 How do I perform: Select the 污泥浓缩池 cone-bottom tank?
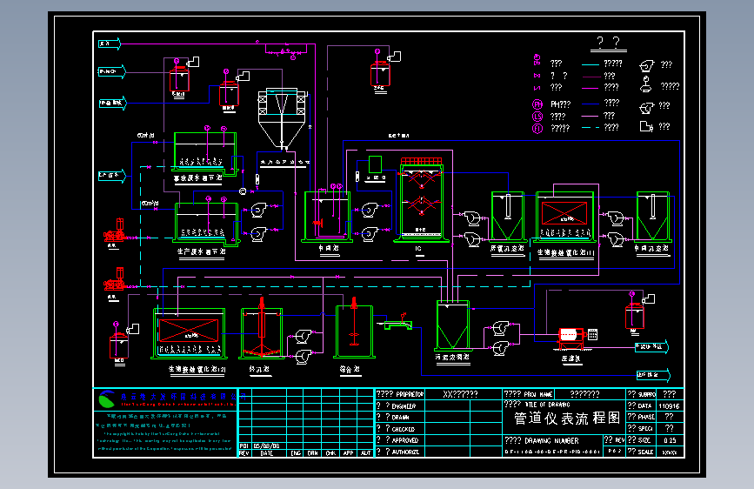coord(452,325)
